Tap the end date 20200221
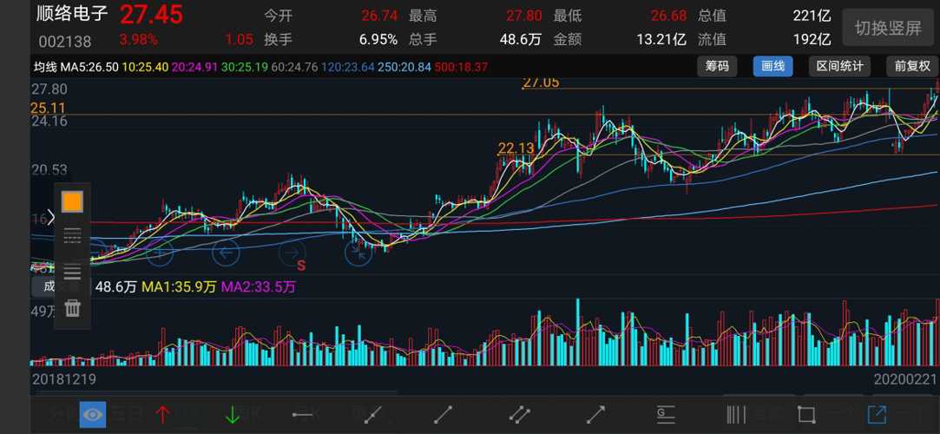Viewport: 940px width, 434px height. click(x=905, y=379)
